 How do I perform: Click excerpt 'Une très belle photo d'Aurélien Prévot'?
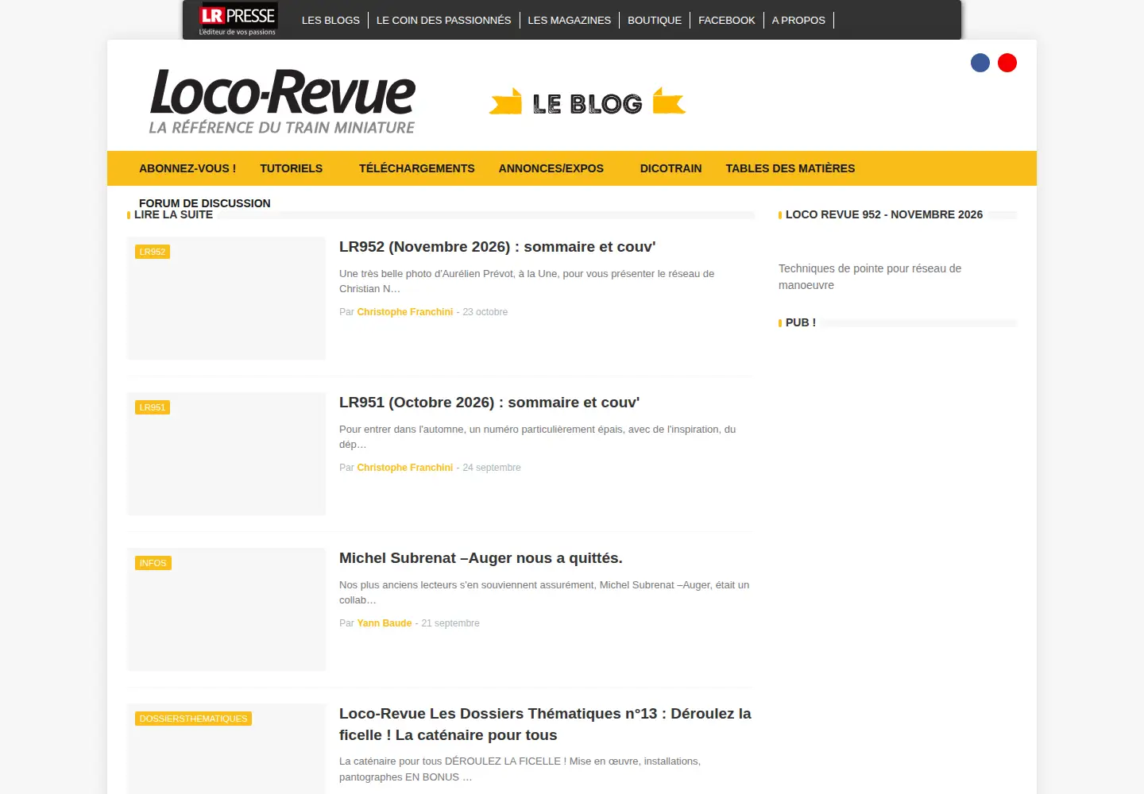pyautogui.click(x=527, y=281)
